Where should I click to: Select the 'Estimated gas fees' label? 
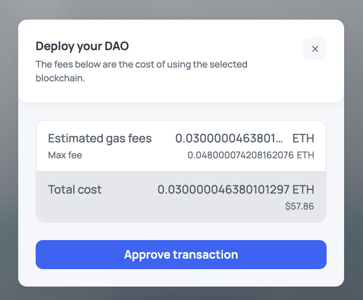100,138
